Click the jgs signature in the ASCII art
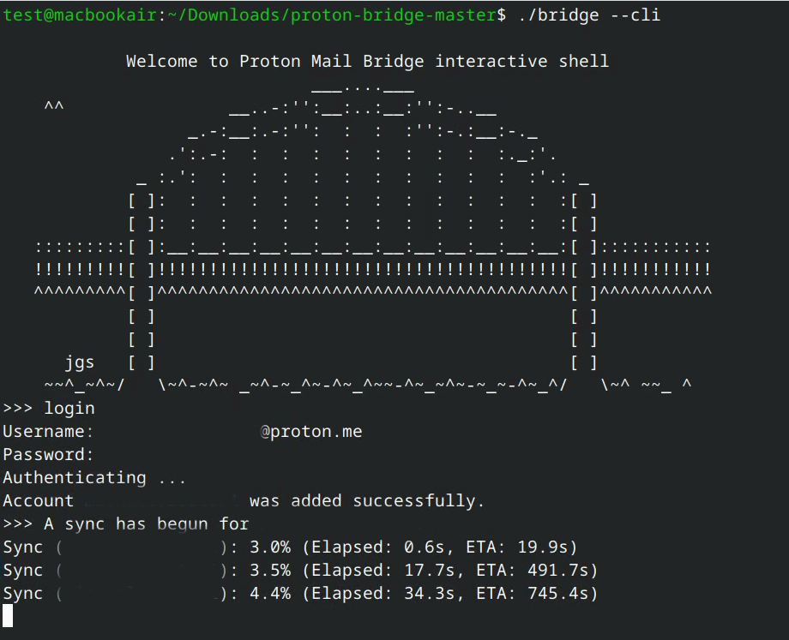Viewport: 789px width, 640px height. [x=80, y=362]
